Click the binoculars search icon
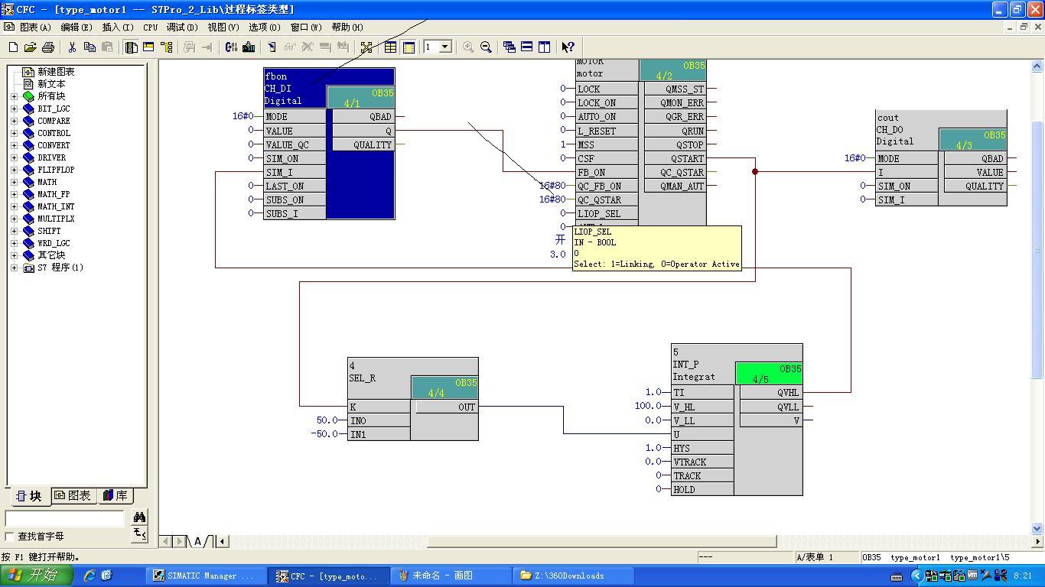Screen dimensions: 1045x587 pyautogui.click(x=139, y=517)
